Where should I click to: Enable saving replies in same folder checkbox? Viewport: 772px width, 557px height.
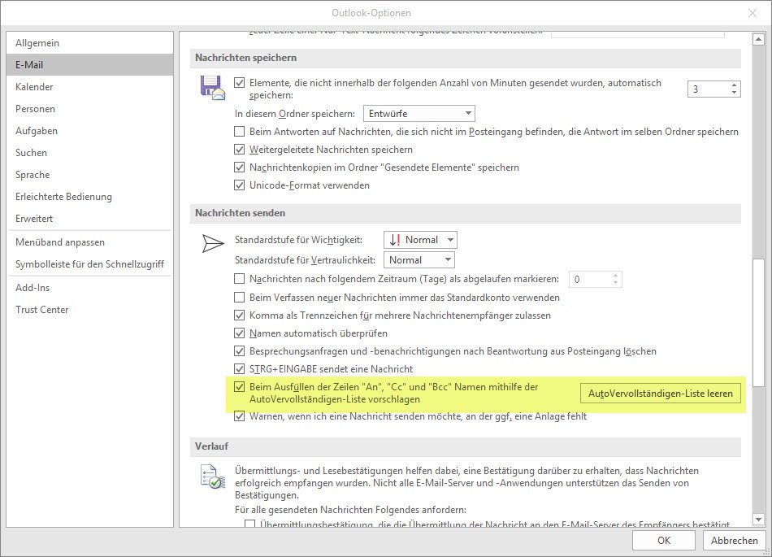coord(239,132)
